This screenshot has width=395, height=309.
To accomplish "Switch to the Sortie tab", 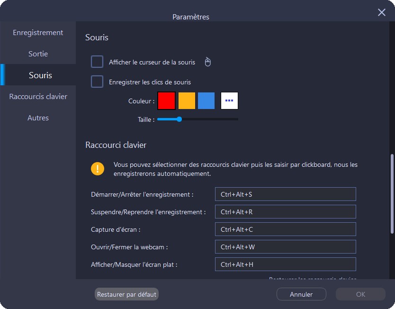I will 38,54.
